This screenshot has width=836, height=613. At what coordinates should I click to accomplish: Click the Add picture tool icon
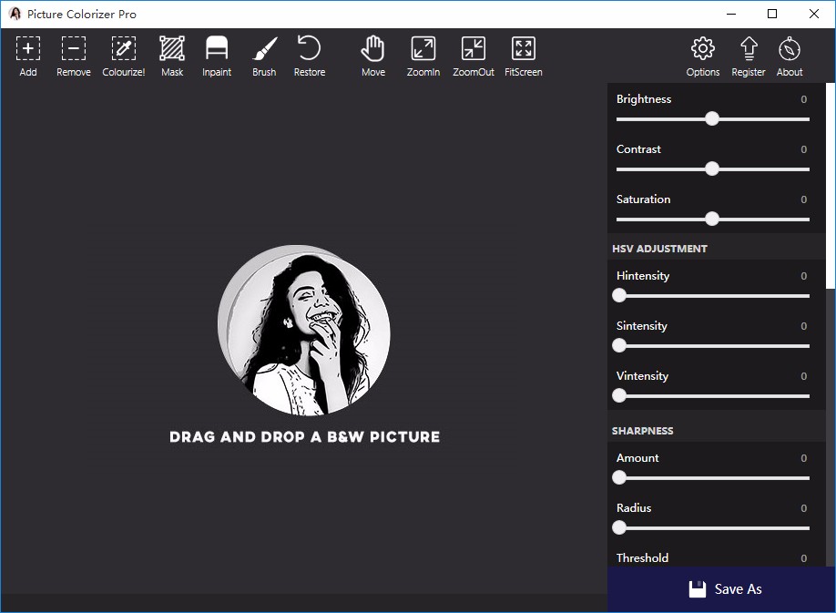(28, 49)
